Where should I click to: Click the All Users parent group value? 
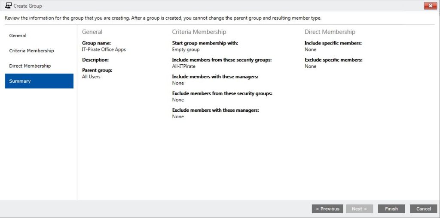coord(91,76)
